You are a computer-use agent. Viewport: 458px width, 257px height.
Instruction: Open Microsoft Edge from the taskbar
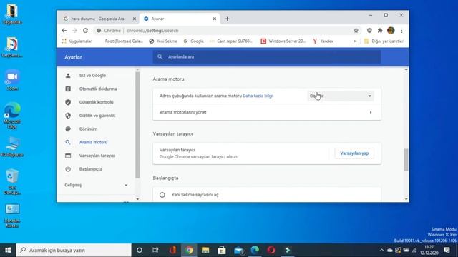[255, 251]
